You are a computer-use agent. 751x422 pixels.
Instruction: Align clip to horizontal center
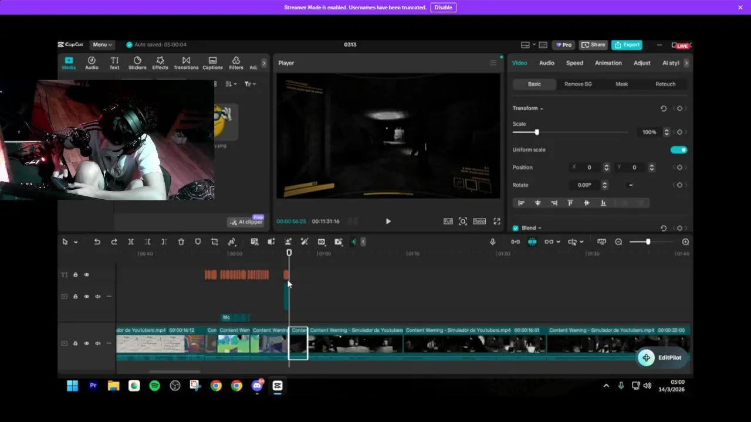click(x=537, y=203)
